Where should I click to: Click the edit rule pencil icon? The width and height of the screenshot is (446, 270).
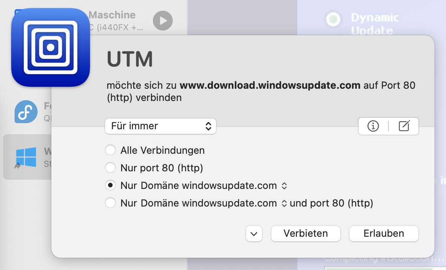404,126
